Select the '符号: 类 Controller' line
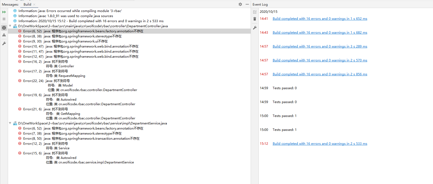This screenshot has height=184, width=433. (x=60, y=66)
